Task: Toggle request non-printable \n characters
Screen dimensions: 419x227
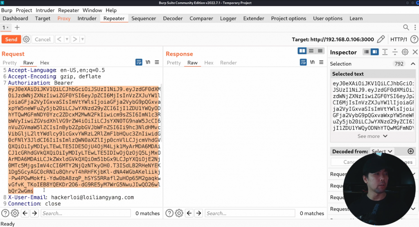Action: [x=148, y=62]
